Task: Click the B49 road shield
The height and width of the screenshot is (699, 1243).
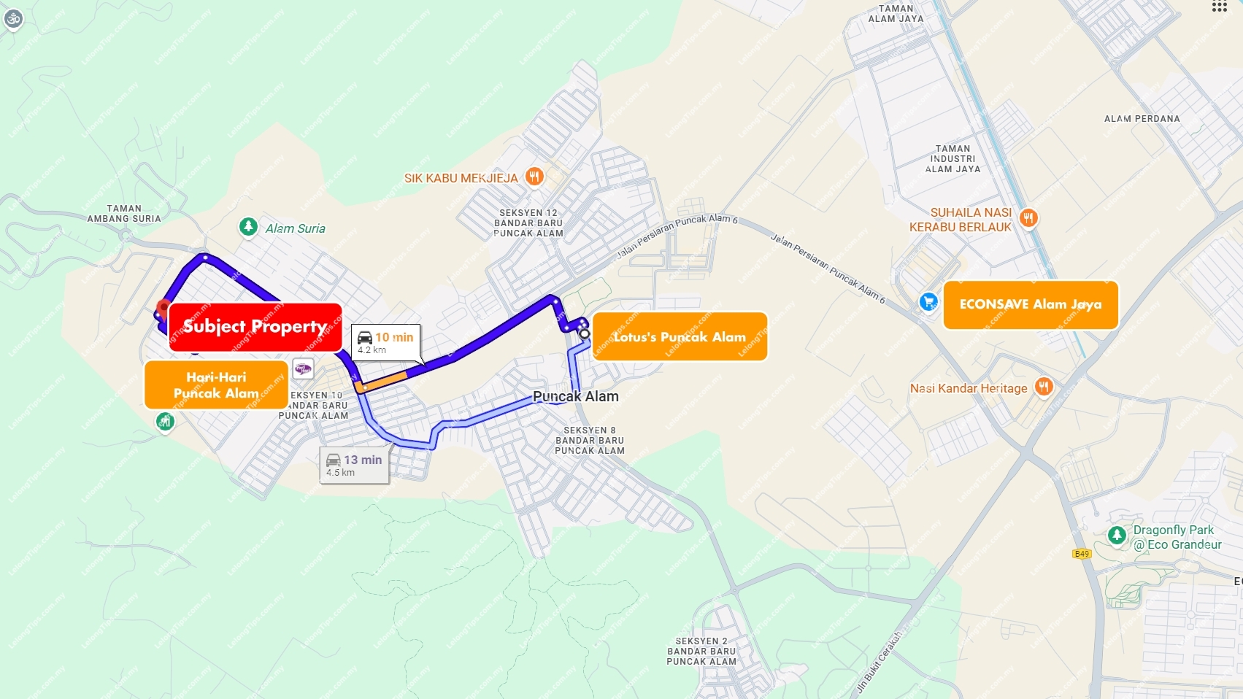Action: [1082, 554]
